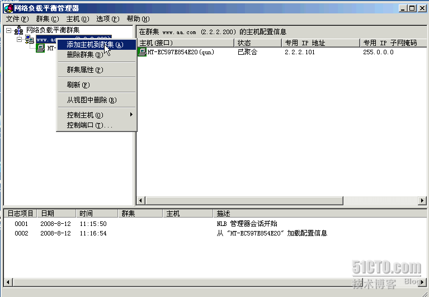The height and width of the screenshot is (297, 429).
Task: Choose 刷新(F) from context menu
Action: tap(97, 85)
